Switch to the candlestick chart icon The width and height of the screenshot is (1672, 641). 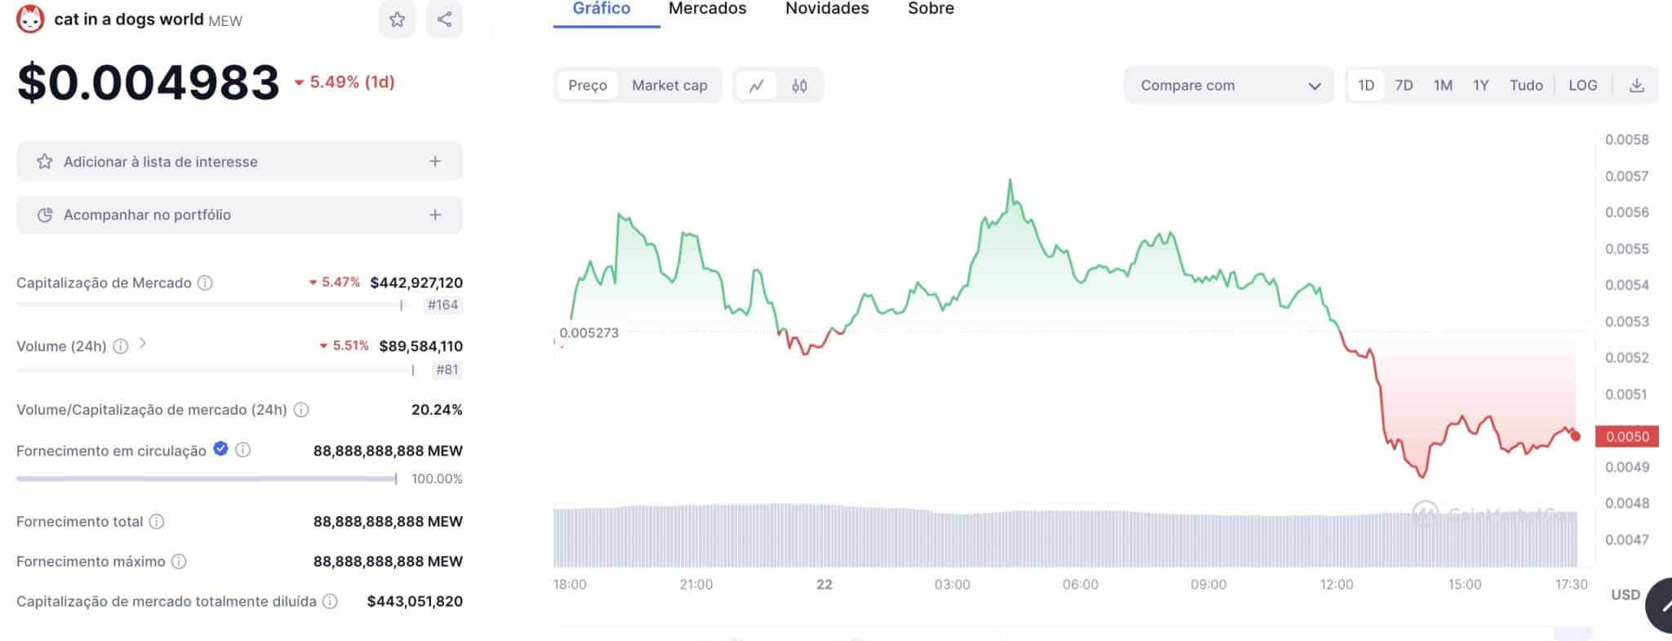pos(799,85)
